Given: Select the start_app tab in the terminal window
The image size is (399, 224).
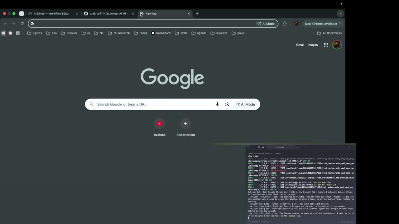Looking at the screenshot, I should coord(281,147).
